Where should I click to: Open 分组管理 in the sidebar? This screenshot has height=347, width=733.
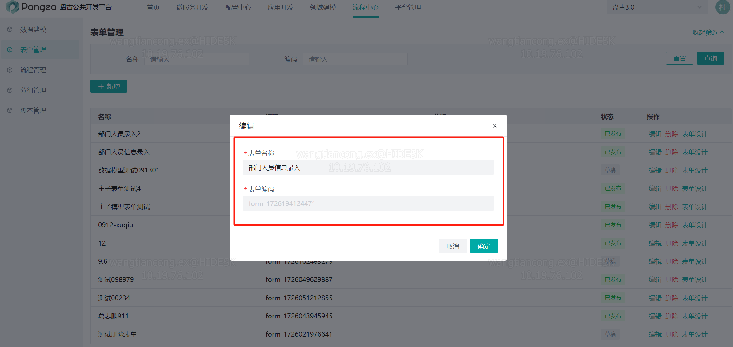point(33,90)
